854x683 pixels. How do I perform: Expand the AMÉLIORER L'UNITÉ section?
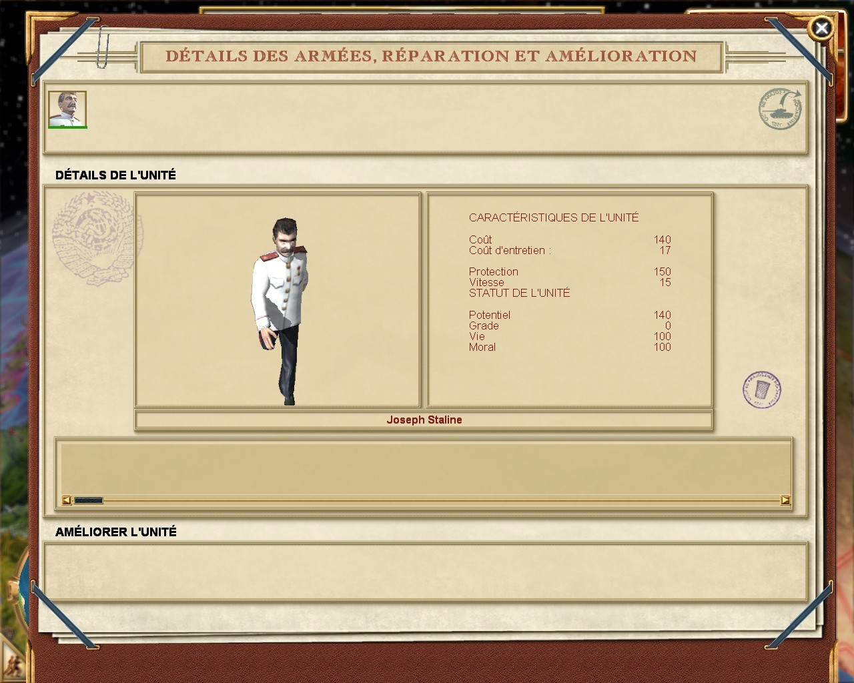click(x=116, y=532)
